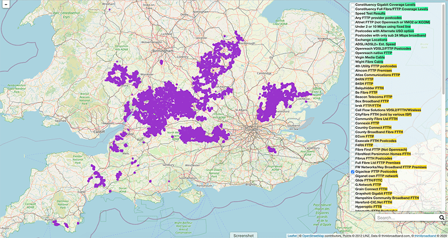The image size is (448, 238).
Task: Open the Leaflet attribution link
Action: pos(292,236)
